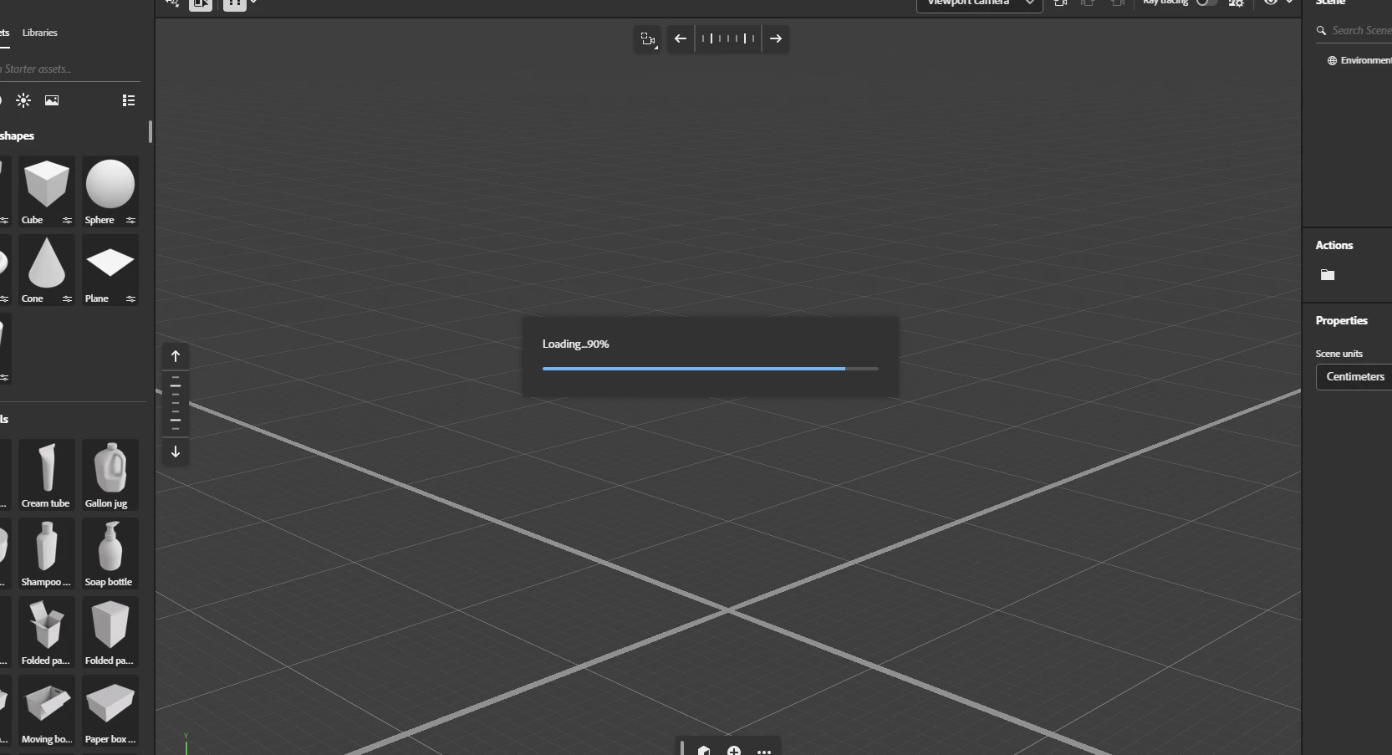
Task: Select the Environment scene item
Action: tap(1359, 60)
